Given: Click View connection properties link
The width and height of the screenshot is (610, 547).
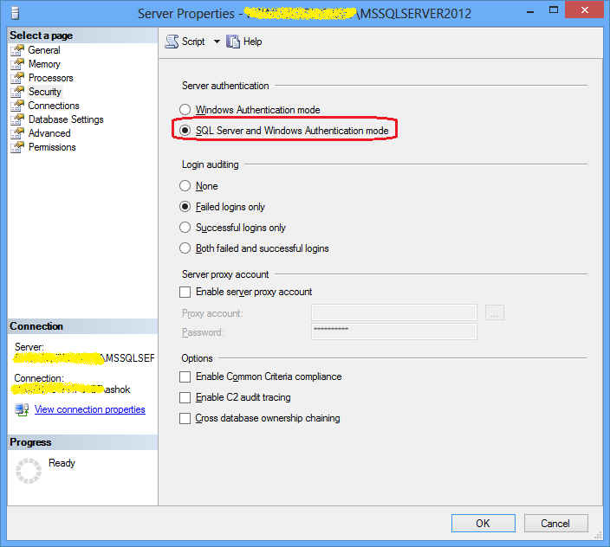Looking at the screenshot, I should (89, 409).
